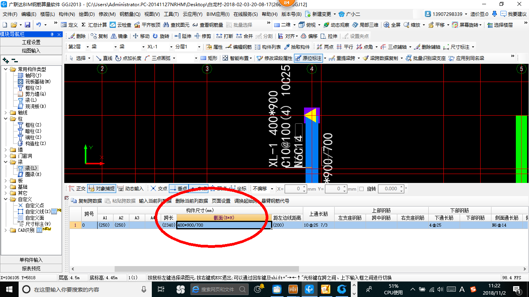
Task: Open 查找图元 find element tool
Action: 177,25
